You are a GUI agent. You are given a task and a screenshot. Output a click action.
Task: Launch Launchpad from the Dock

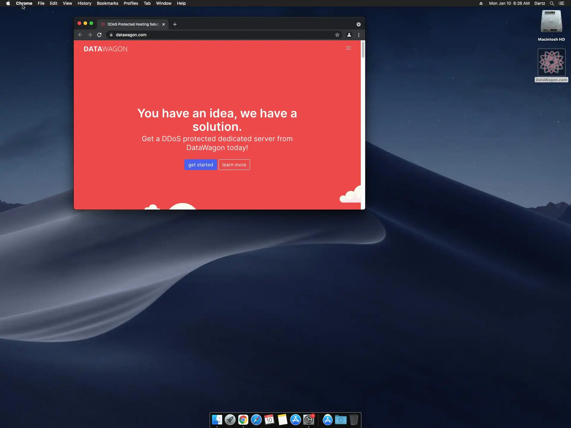click(x=230, y=420)
